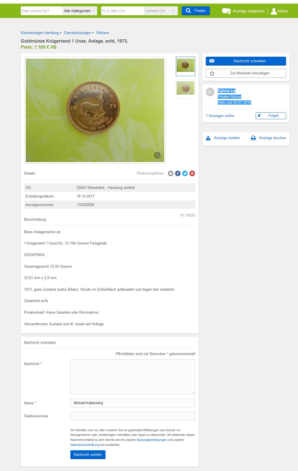The image size is (298, 471).
Task: Share listing via email icon
Action: point(171,173)
